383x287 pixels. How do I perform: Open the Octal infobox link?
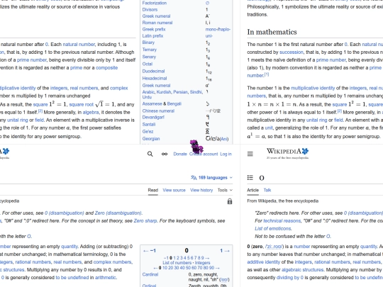point(148,64)
